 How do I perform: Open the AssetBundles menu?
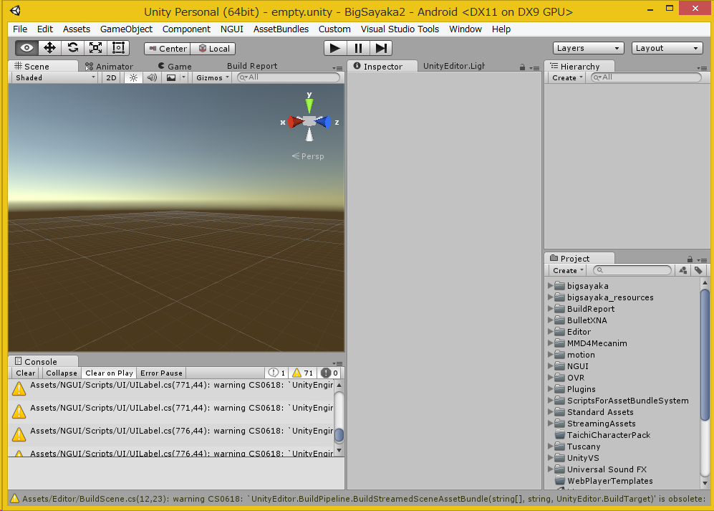click(281, 29)
